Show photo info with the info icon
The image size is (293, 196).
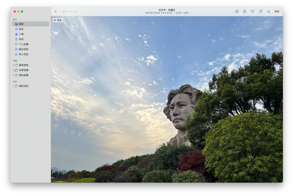(237, 11)
